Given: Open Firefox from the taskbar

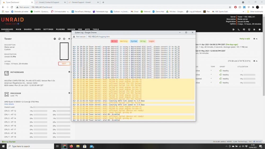Looking at the screenshot, I should 71,146.
